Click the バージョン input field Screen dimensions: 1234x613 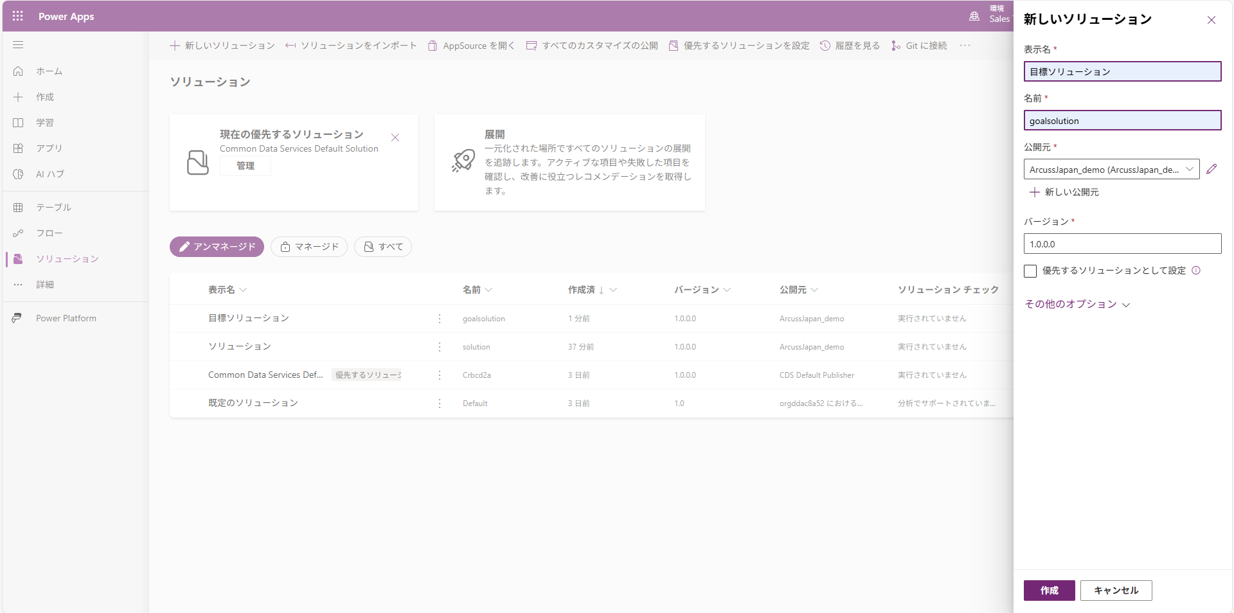[x=1122, y=244]
